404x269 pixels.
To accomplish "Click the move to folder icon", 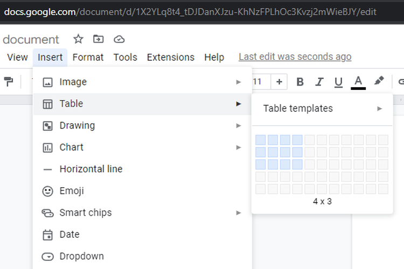I will (99, 39).
